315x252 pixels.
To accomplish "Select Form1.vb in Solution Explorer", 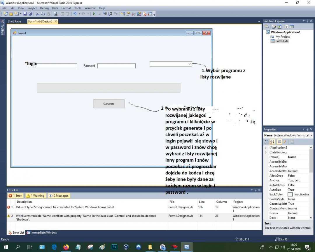I will pos(281,41).
